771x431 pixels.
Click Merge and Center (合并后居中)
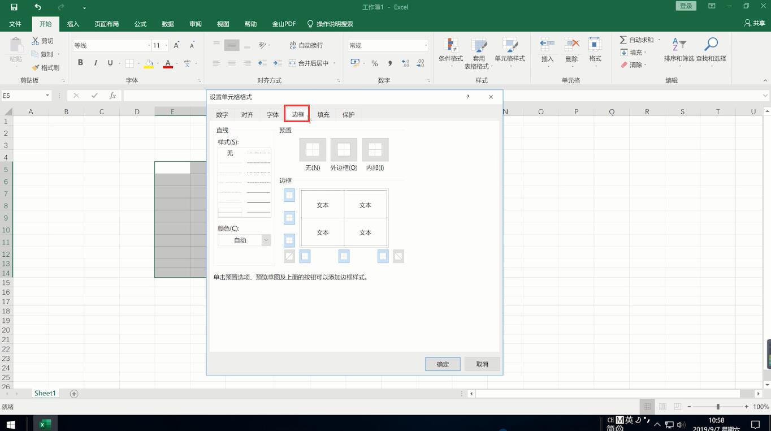309,63
